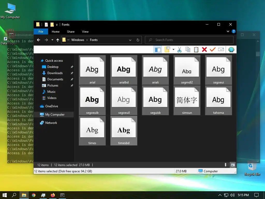265x199 pixels.
Task: Click Windows in the address breadcrumb
Action: pyautogui.click(x=78, y=40)
